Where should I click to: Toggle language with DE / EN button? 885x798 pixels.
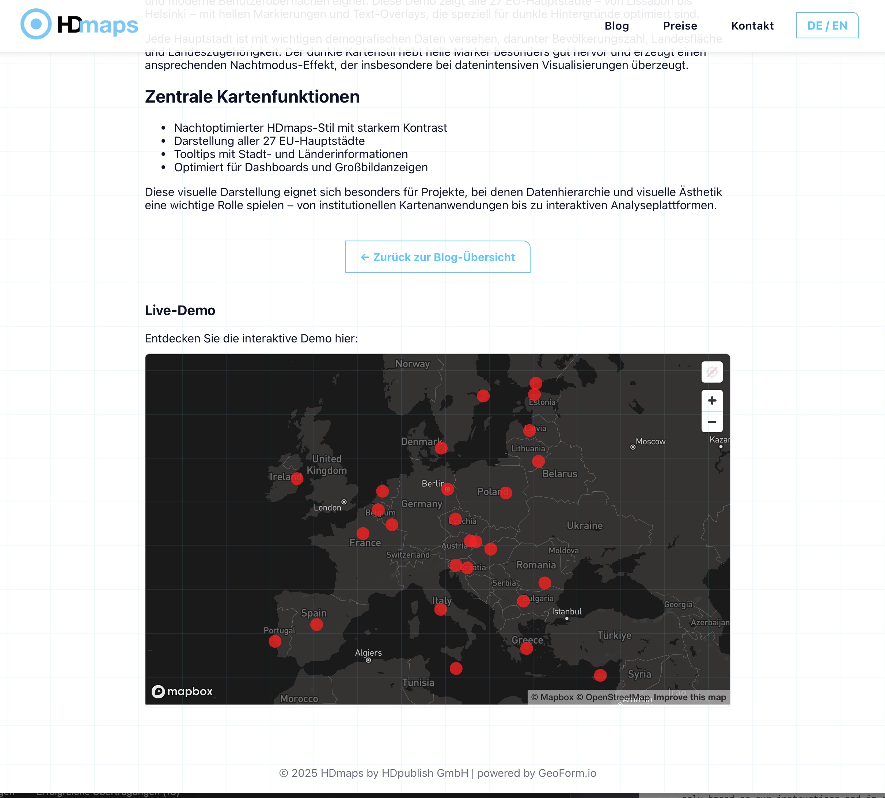click(827, 26)
